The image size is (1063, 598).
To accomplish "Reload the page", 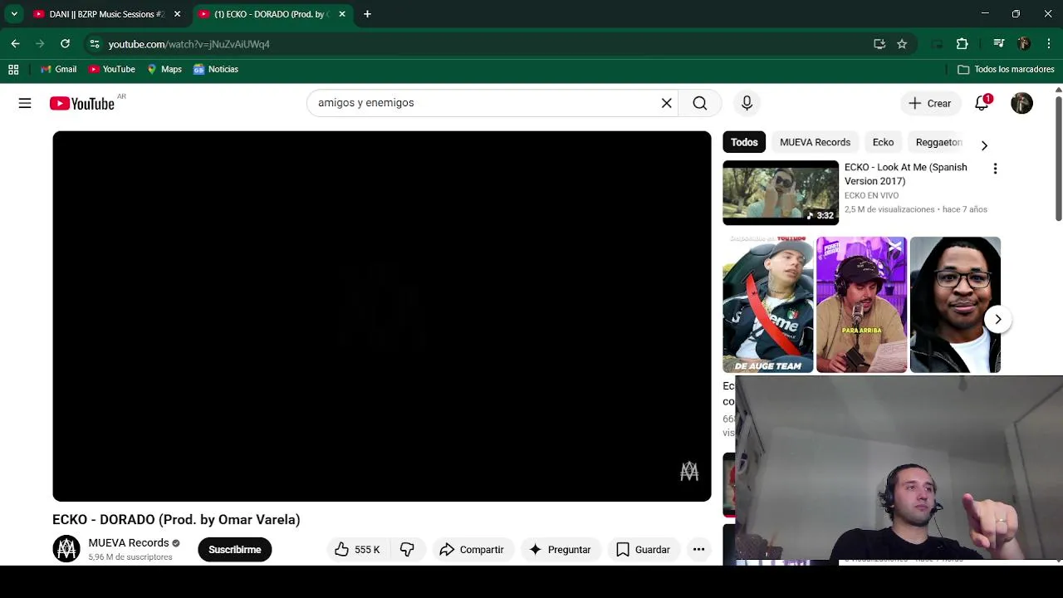I will 65,43.
